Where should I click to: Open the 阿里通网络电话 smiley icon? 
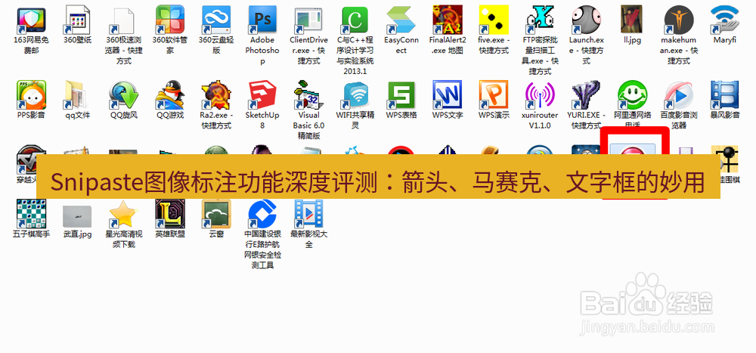coord(633,95)
